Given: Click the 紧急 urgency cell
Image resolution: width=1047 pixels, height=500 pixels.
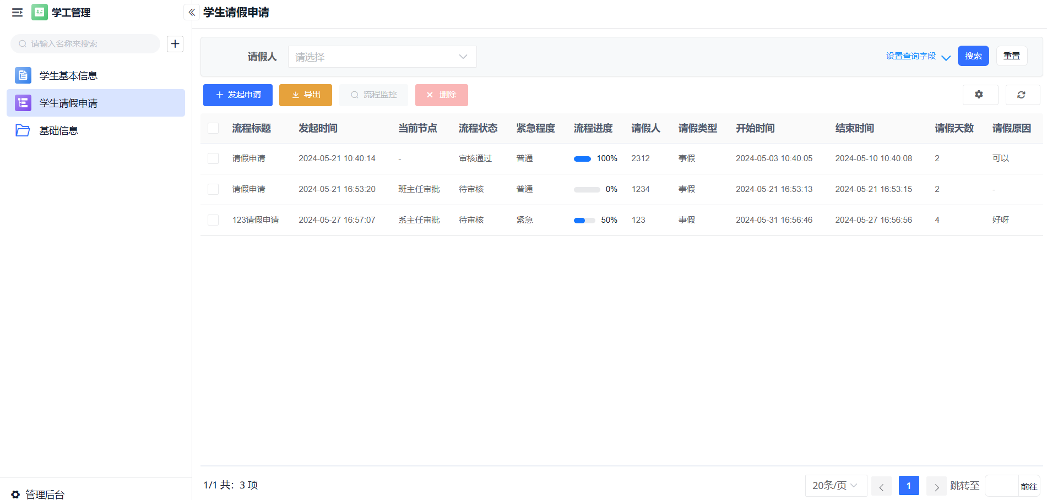Looking at the screenshot, I should (524, 220).
